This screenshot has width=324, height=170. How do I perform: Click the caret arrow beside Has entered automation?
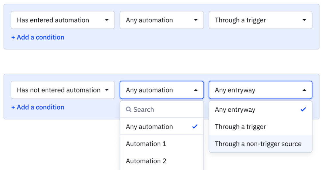107,20
